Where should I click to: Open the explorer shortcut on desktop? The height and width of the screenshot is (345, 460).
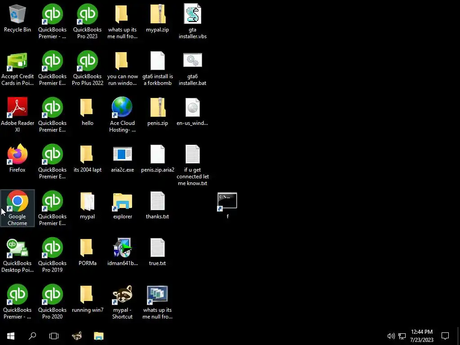coord(122,205)
